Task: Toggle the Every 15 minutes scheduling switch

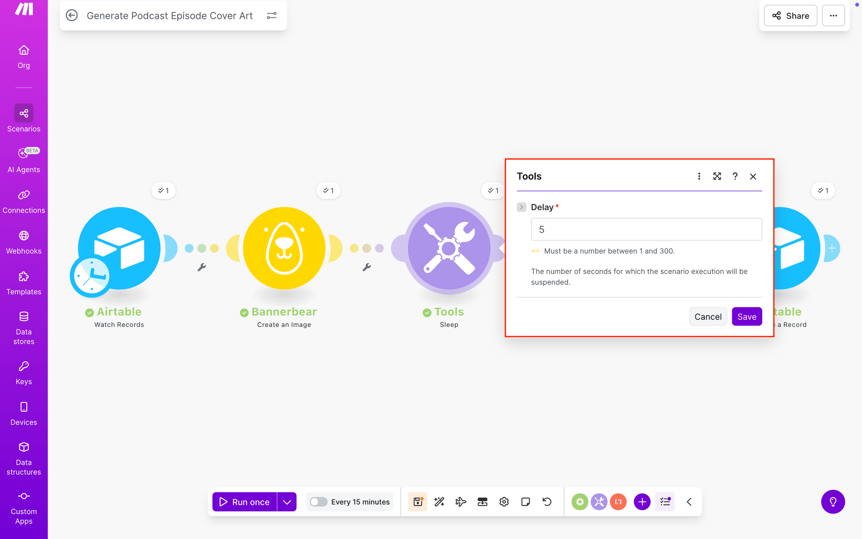Action: tap(319, 501)
